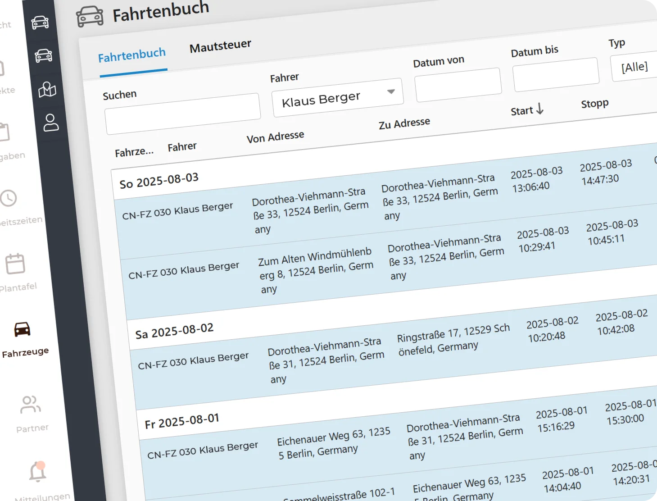Switch to the Mautsteuer tab
The width and height of the screenshot is (657, 501).
click(220, 46)
